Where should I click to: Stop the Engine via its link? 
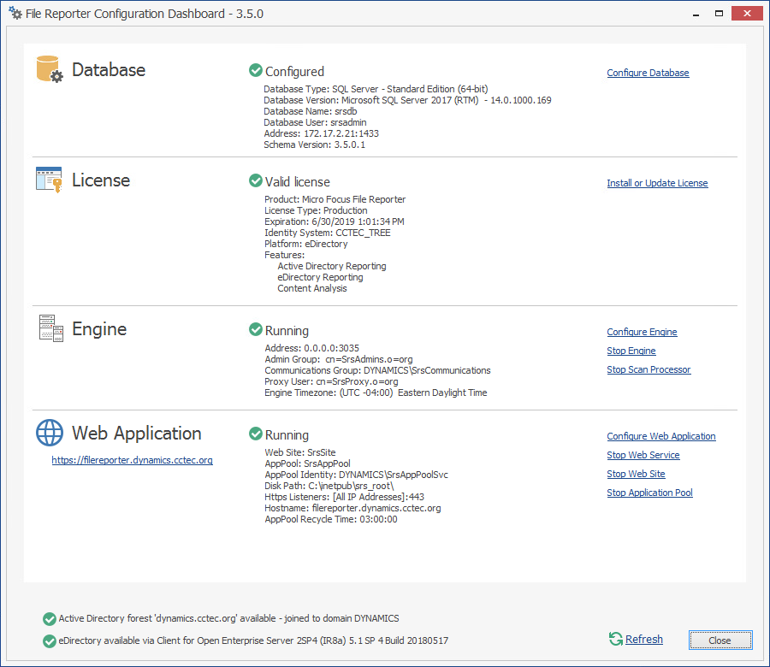pos(631,351)
